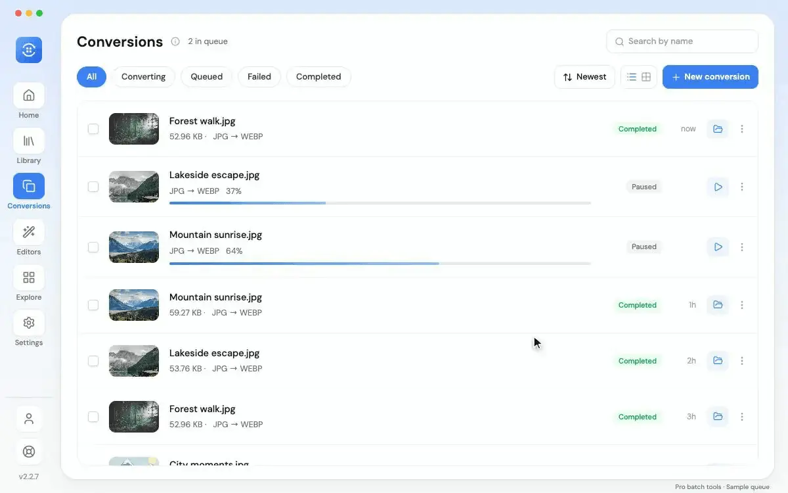788x493 pixels.
Task: Click Completed badge on Forest walk.jpg (now)
Action: click(x=638, y=129)
